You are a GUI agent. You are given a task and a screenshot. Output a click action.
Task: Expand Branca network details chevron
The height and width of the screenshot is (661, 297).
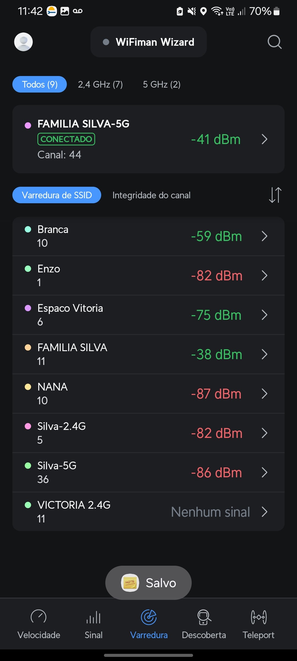[x=265, y=236]
